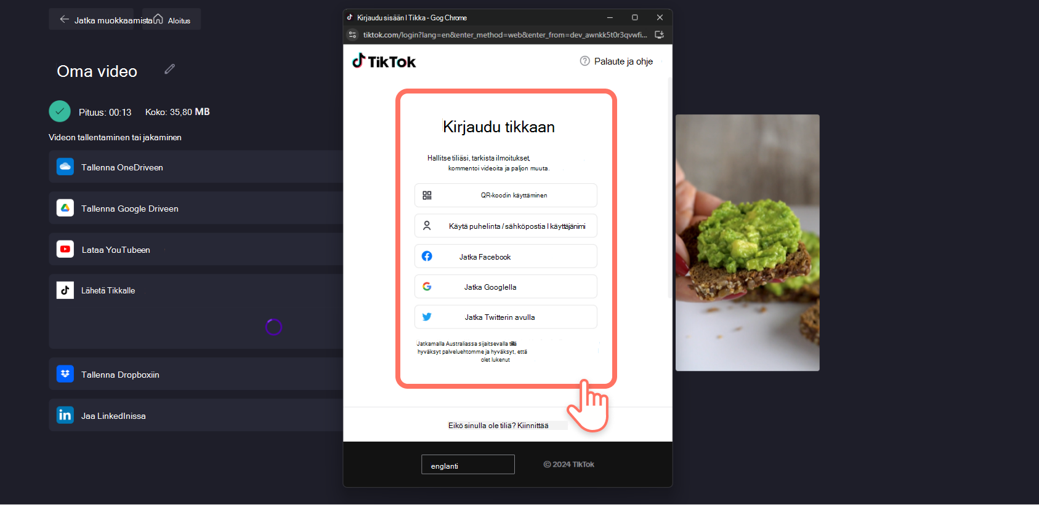Choose Tallenna OneDriveen option
Viewport: 1039px width, 505px height.
pos(196,167)
